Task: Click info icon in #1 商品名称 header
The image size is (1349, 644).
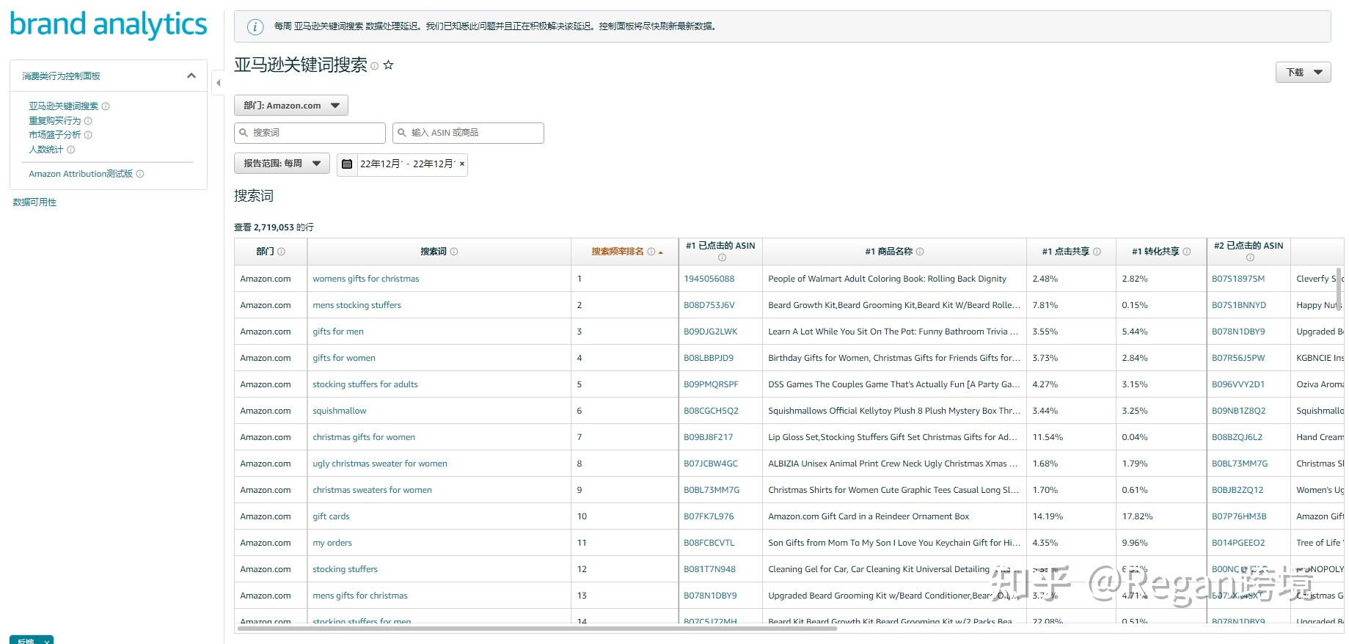Action: pos(920,252)
